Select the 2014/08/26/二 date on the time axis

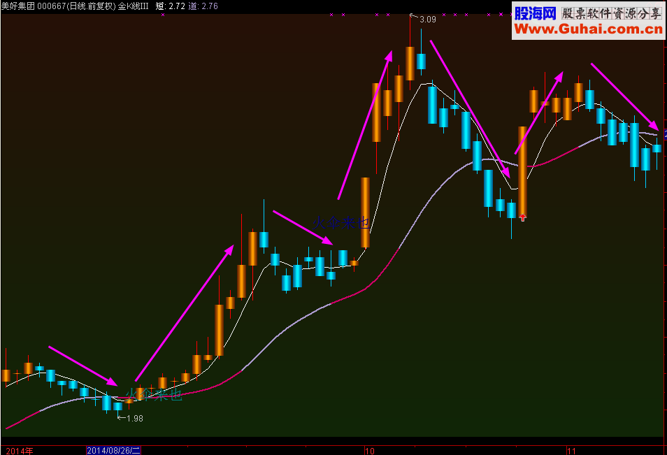(113, 450)
